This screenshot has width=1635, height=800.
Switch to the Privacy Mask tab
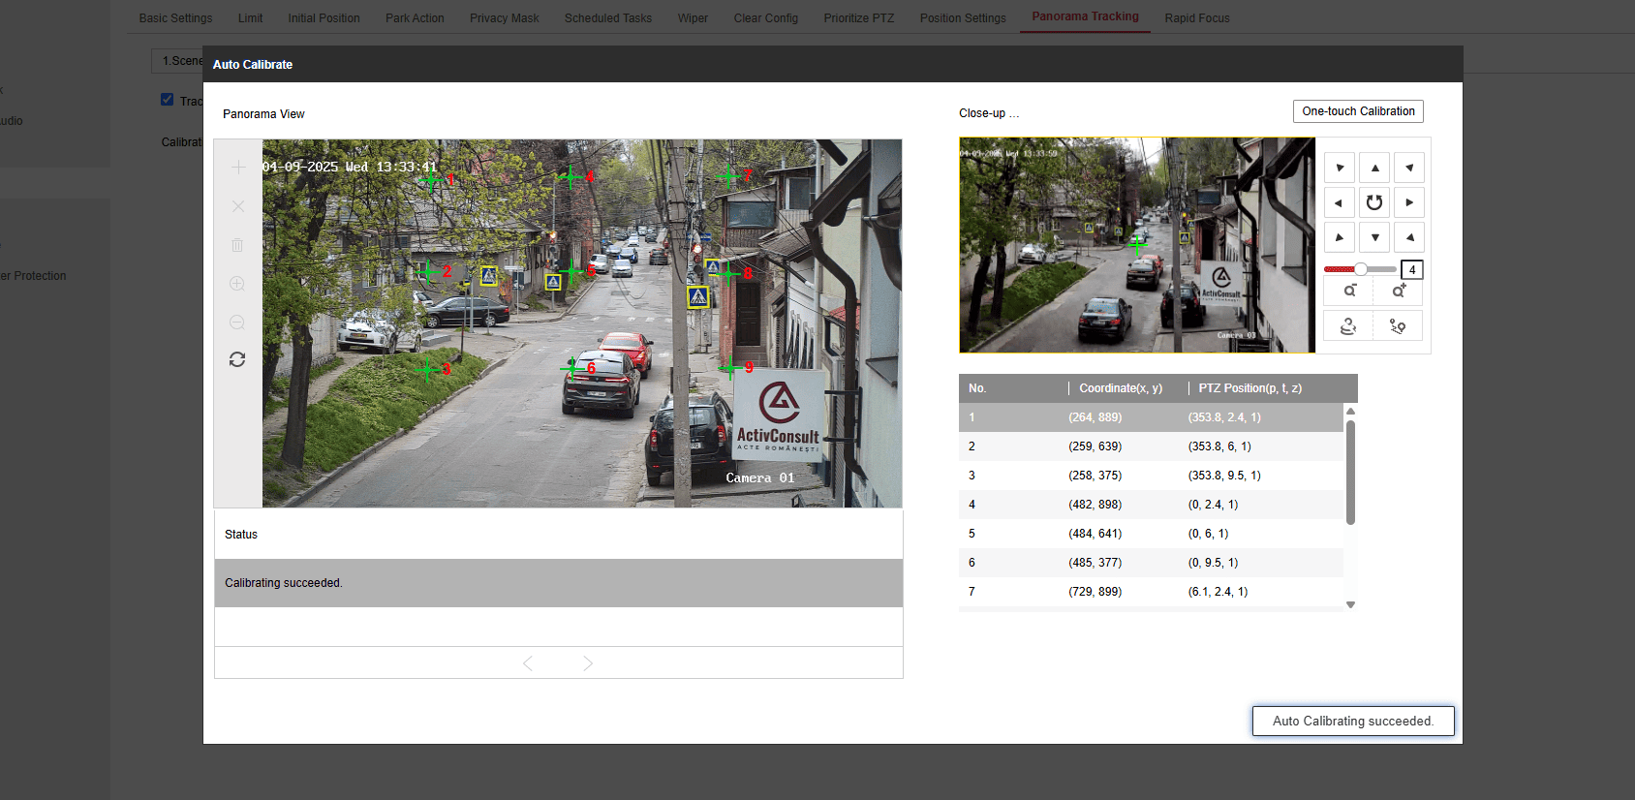coord(504,18)
